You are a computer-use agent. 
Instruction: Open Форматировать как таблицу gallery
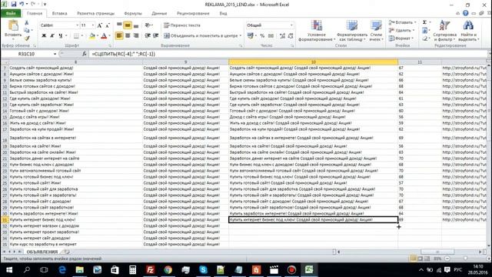[x=352, y=31]
